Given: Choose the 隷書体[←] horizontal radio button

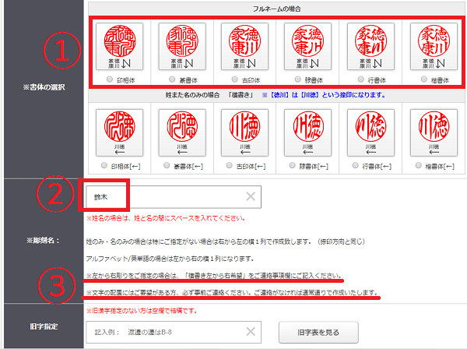Looking at the screenshot, I should pyautogui.click(x=292, y=165).
